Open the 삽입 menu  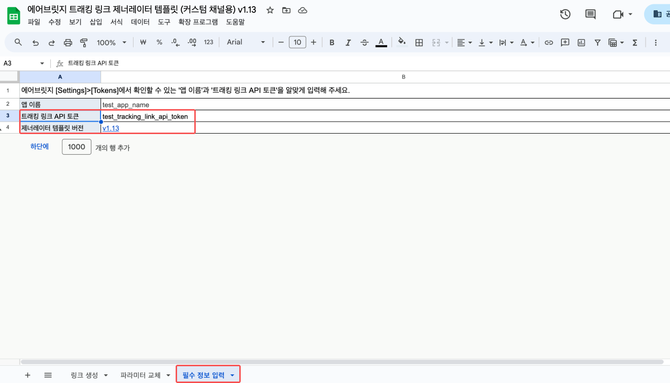pos(96,22)
